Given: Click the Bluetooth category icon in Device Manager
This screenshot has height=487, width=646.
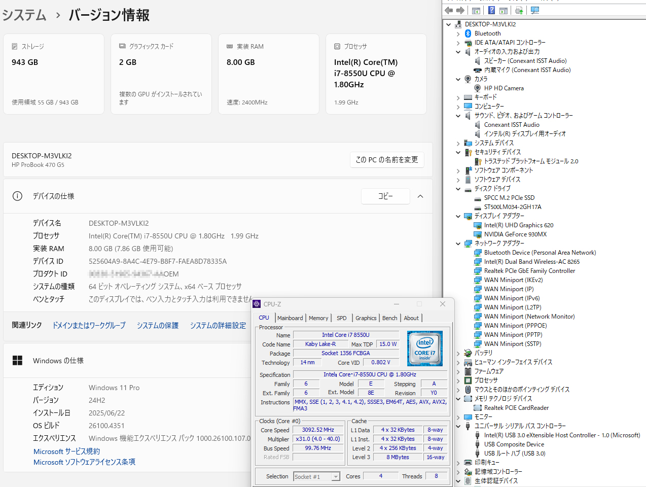Looking at the screenshot, I should [x=468, y=33].
